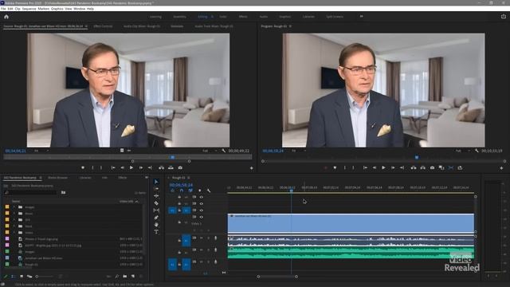Toggle V2 track output eye icon
The height and width of the screenshot is (287, 510).
click(x=202, y=210)
